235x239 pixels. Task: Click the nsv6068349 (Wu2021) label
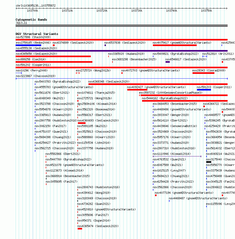point(50,98)
